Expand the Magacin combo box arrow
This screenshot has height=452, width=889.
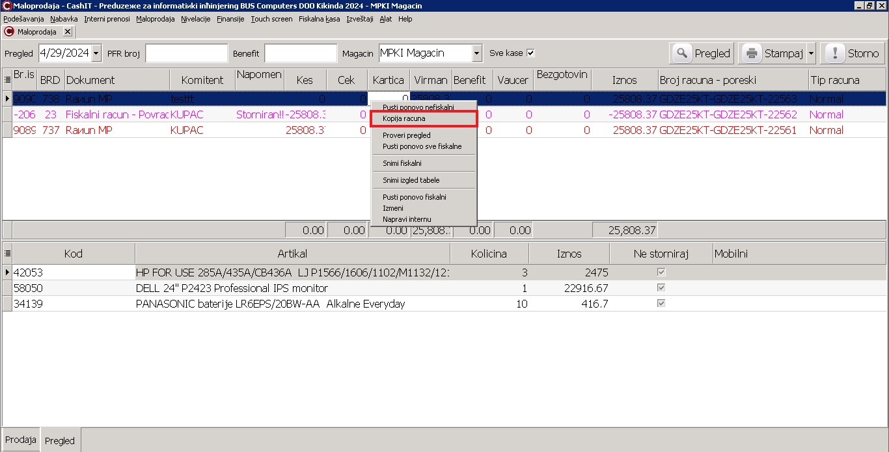(x=477, y=53)
